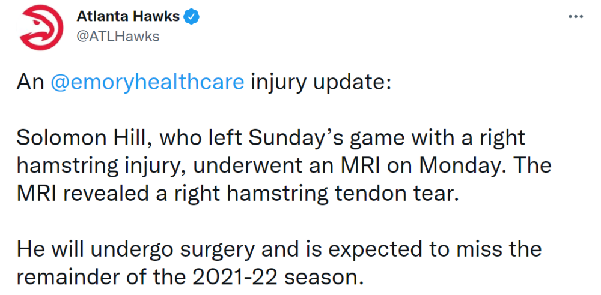Click the phrase 'tendon tear.' in tweet

(x=397, y=194)
